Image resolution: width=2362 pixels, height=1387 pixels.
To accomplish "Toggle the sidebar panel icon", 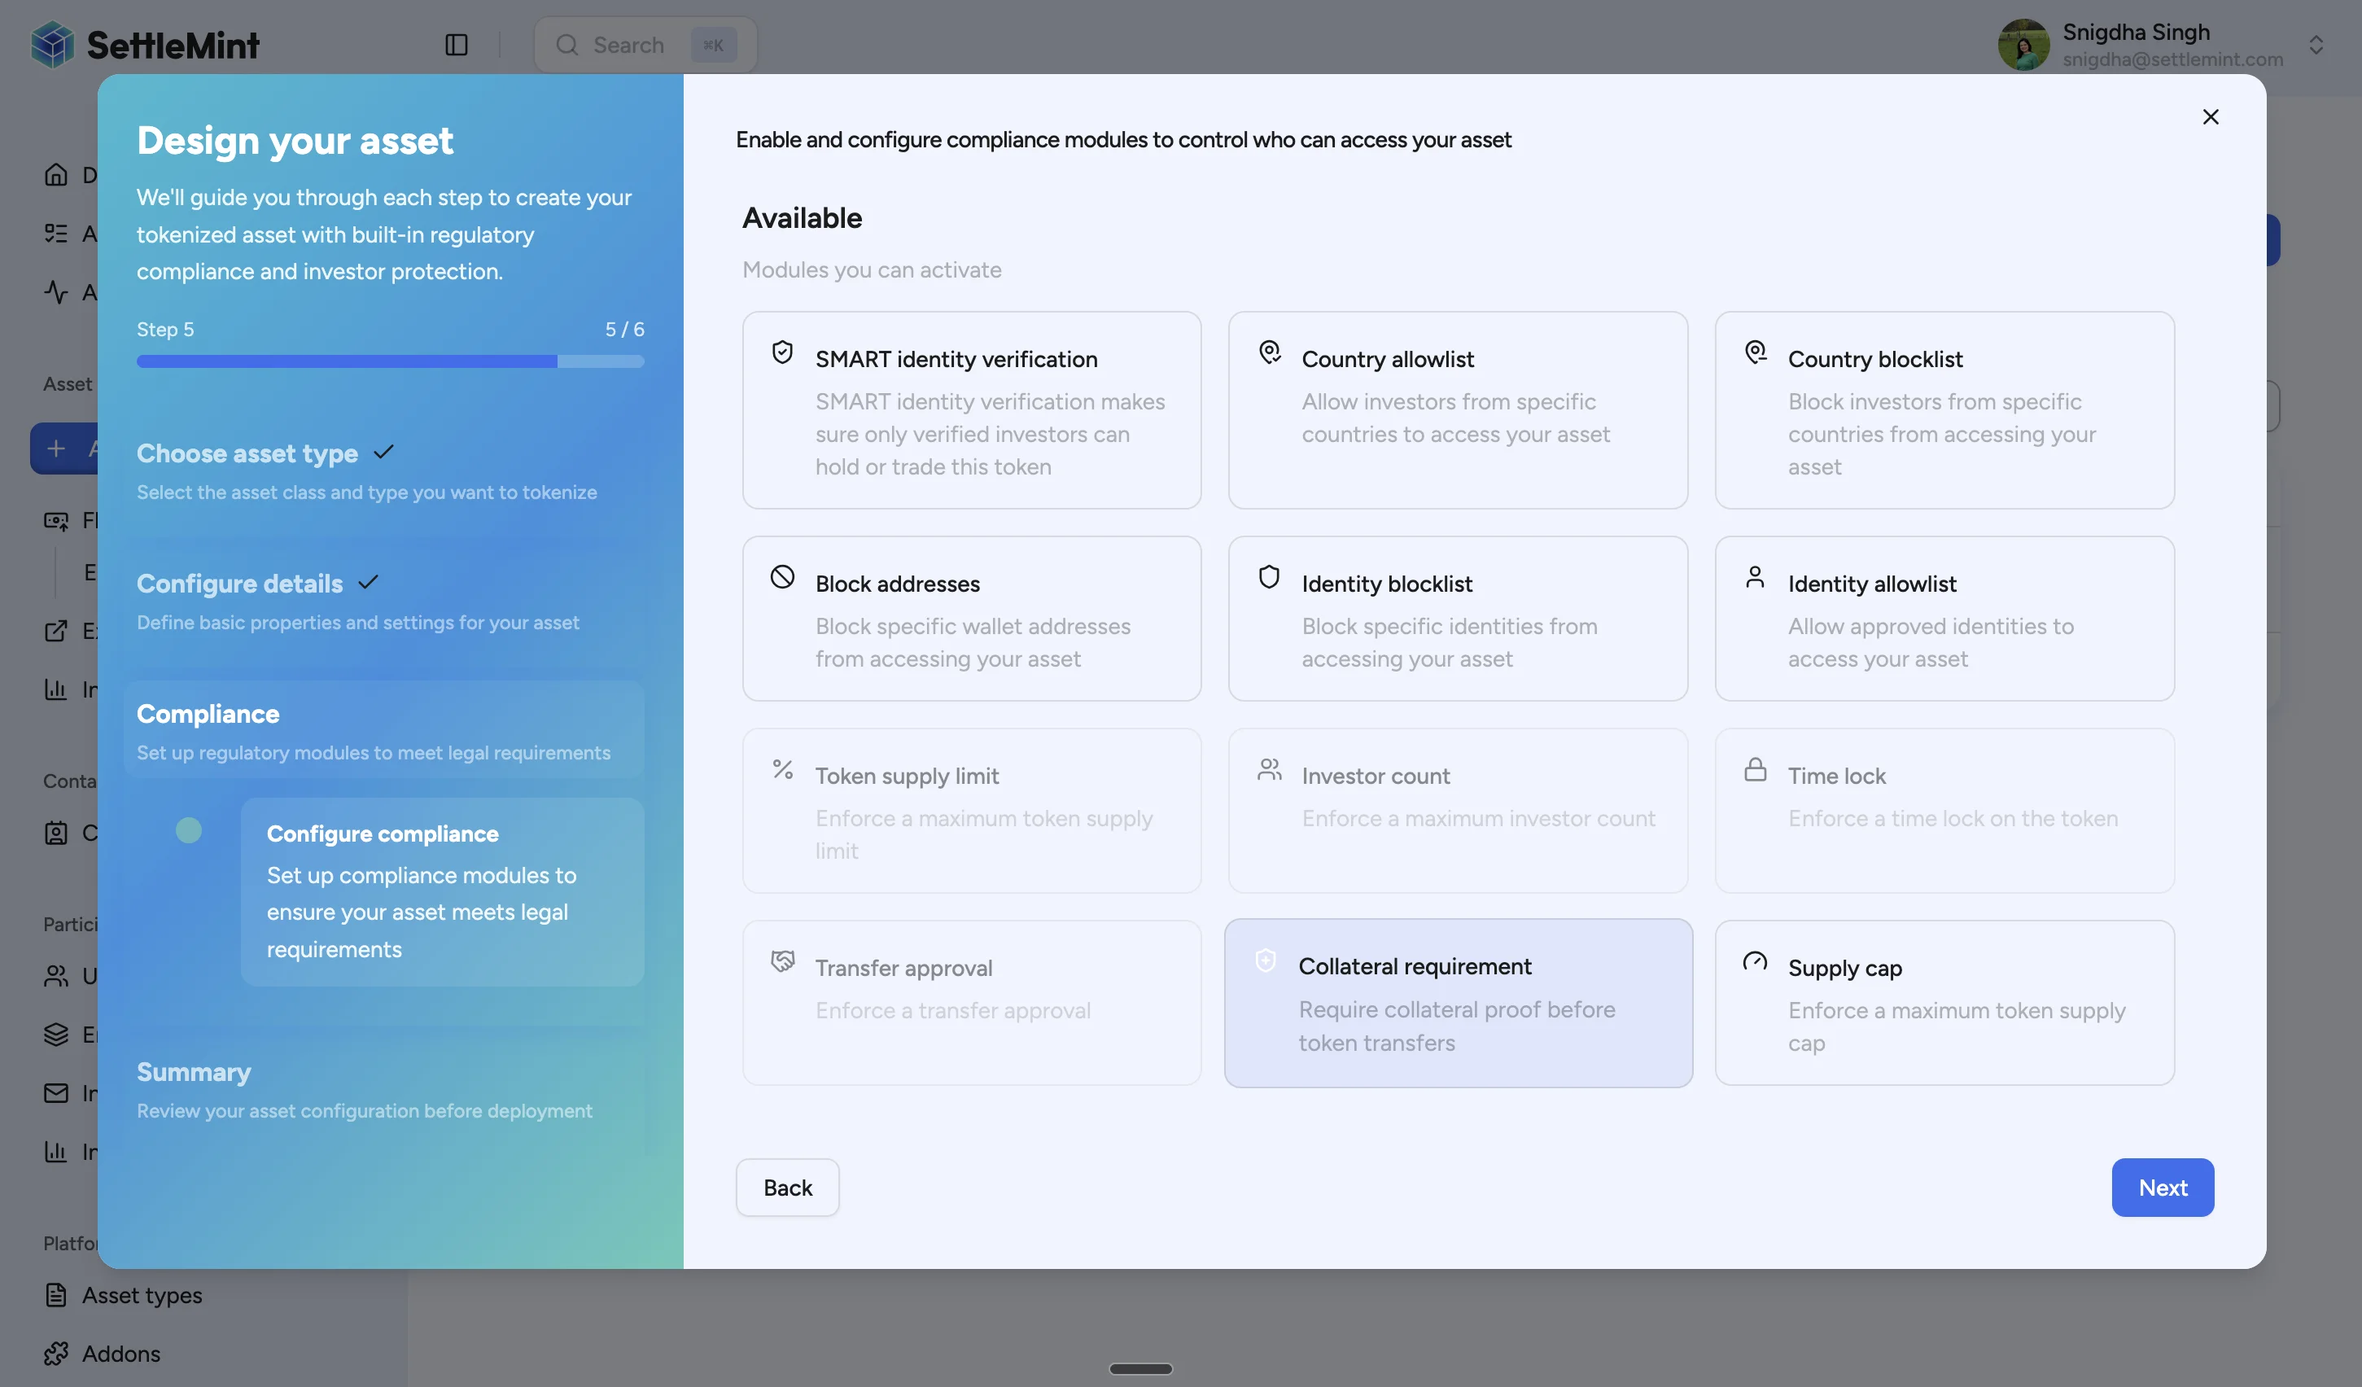I will coord(456,44).
